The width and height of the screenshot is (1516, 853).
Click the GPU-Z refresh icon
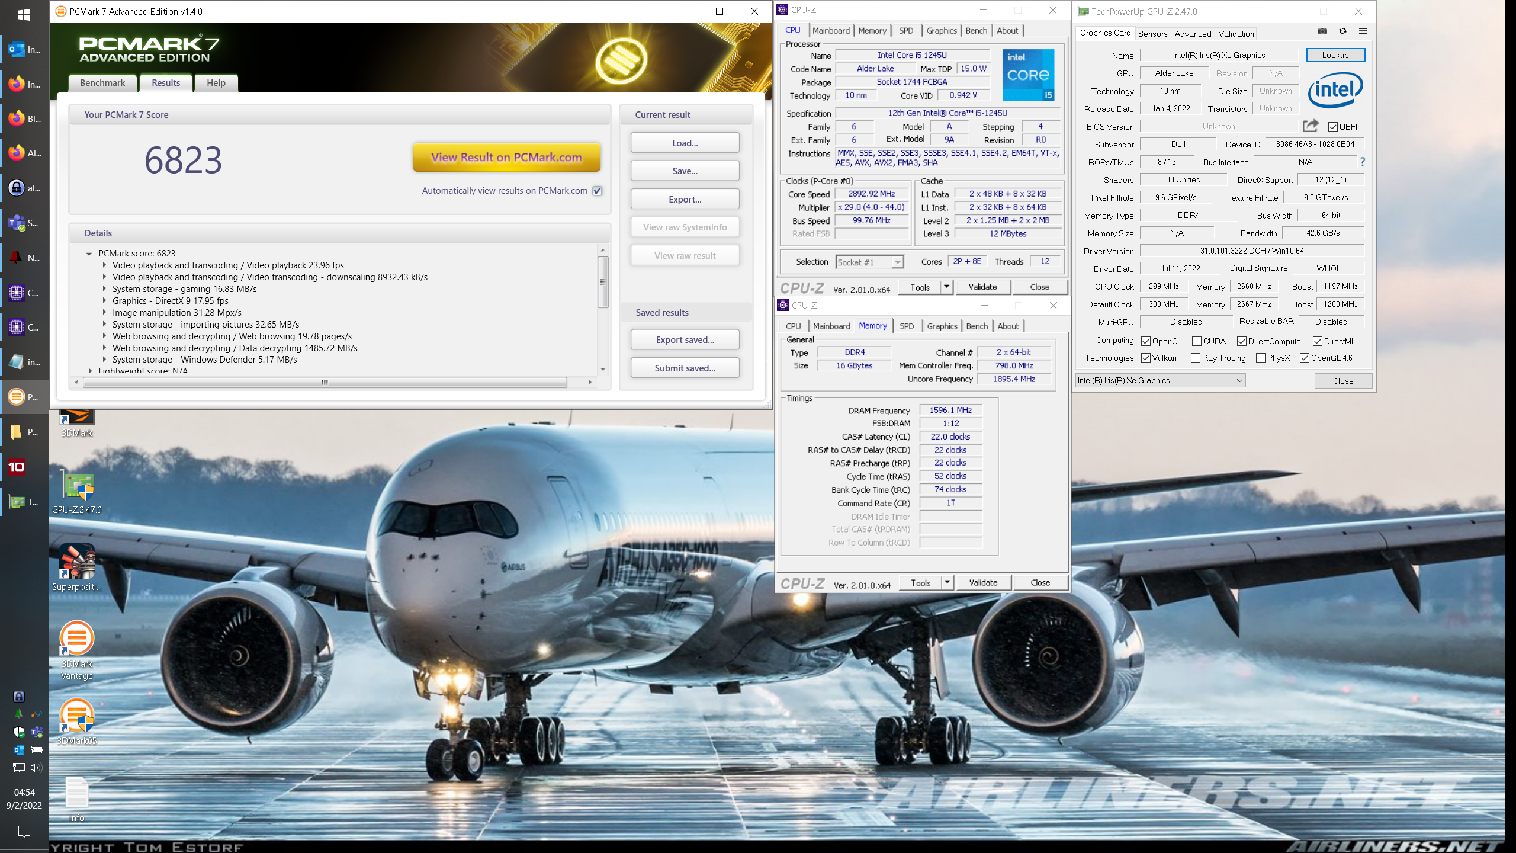tap(1342, 31)
